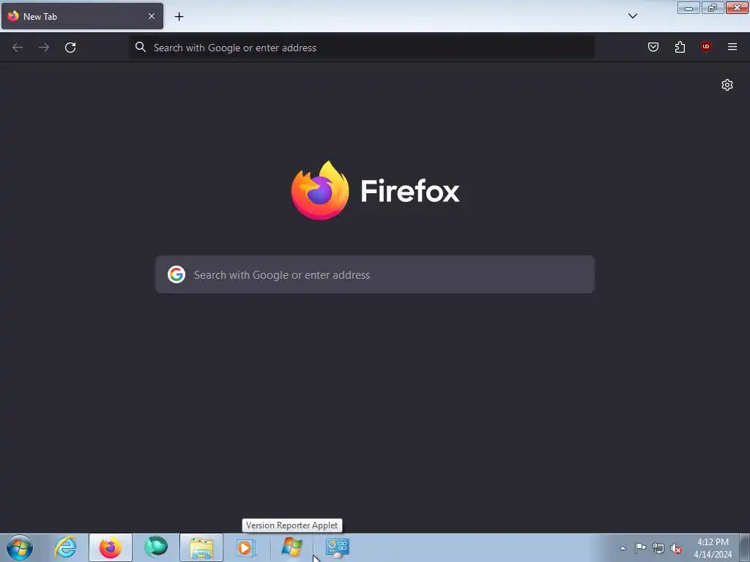Click the Google logo in search box
Screen dimensions: 750x562
[177, 275]
